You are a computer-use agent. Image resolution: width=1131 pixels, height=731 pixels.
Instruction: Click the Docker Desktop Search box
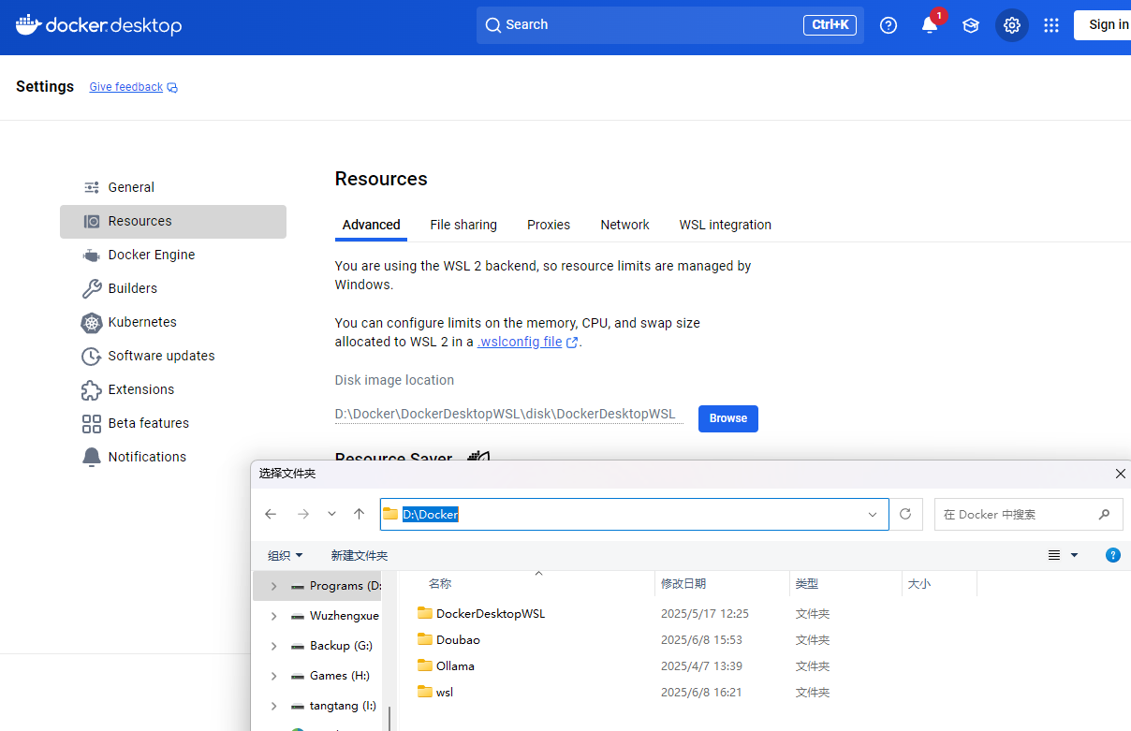point(670,25)
